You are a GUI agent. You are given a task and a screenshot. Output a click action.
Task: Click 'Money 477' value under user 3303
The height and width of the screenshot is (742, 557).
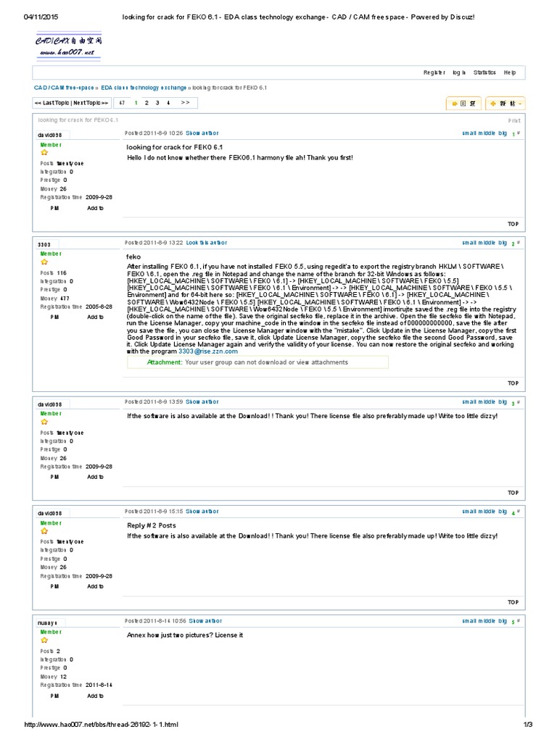click(55, 299)
